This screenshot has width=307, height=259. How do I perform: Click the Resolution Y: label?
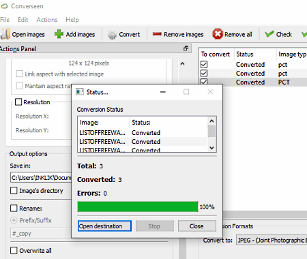[x=32, y=130]
